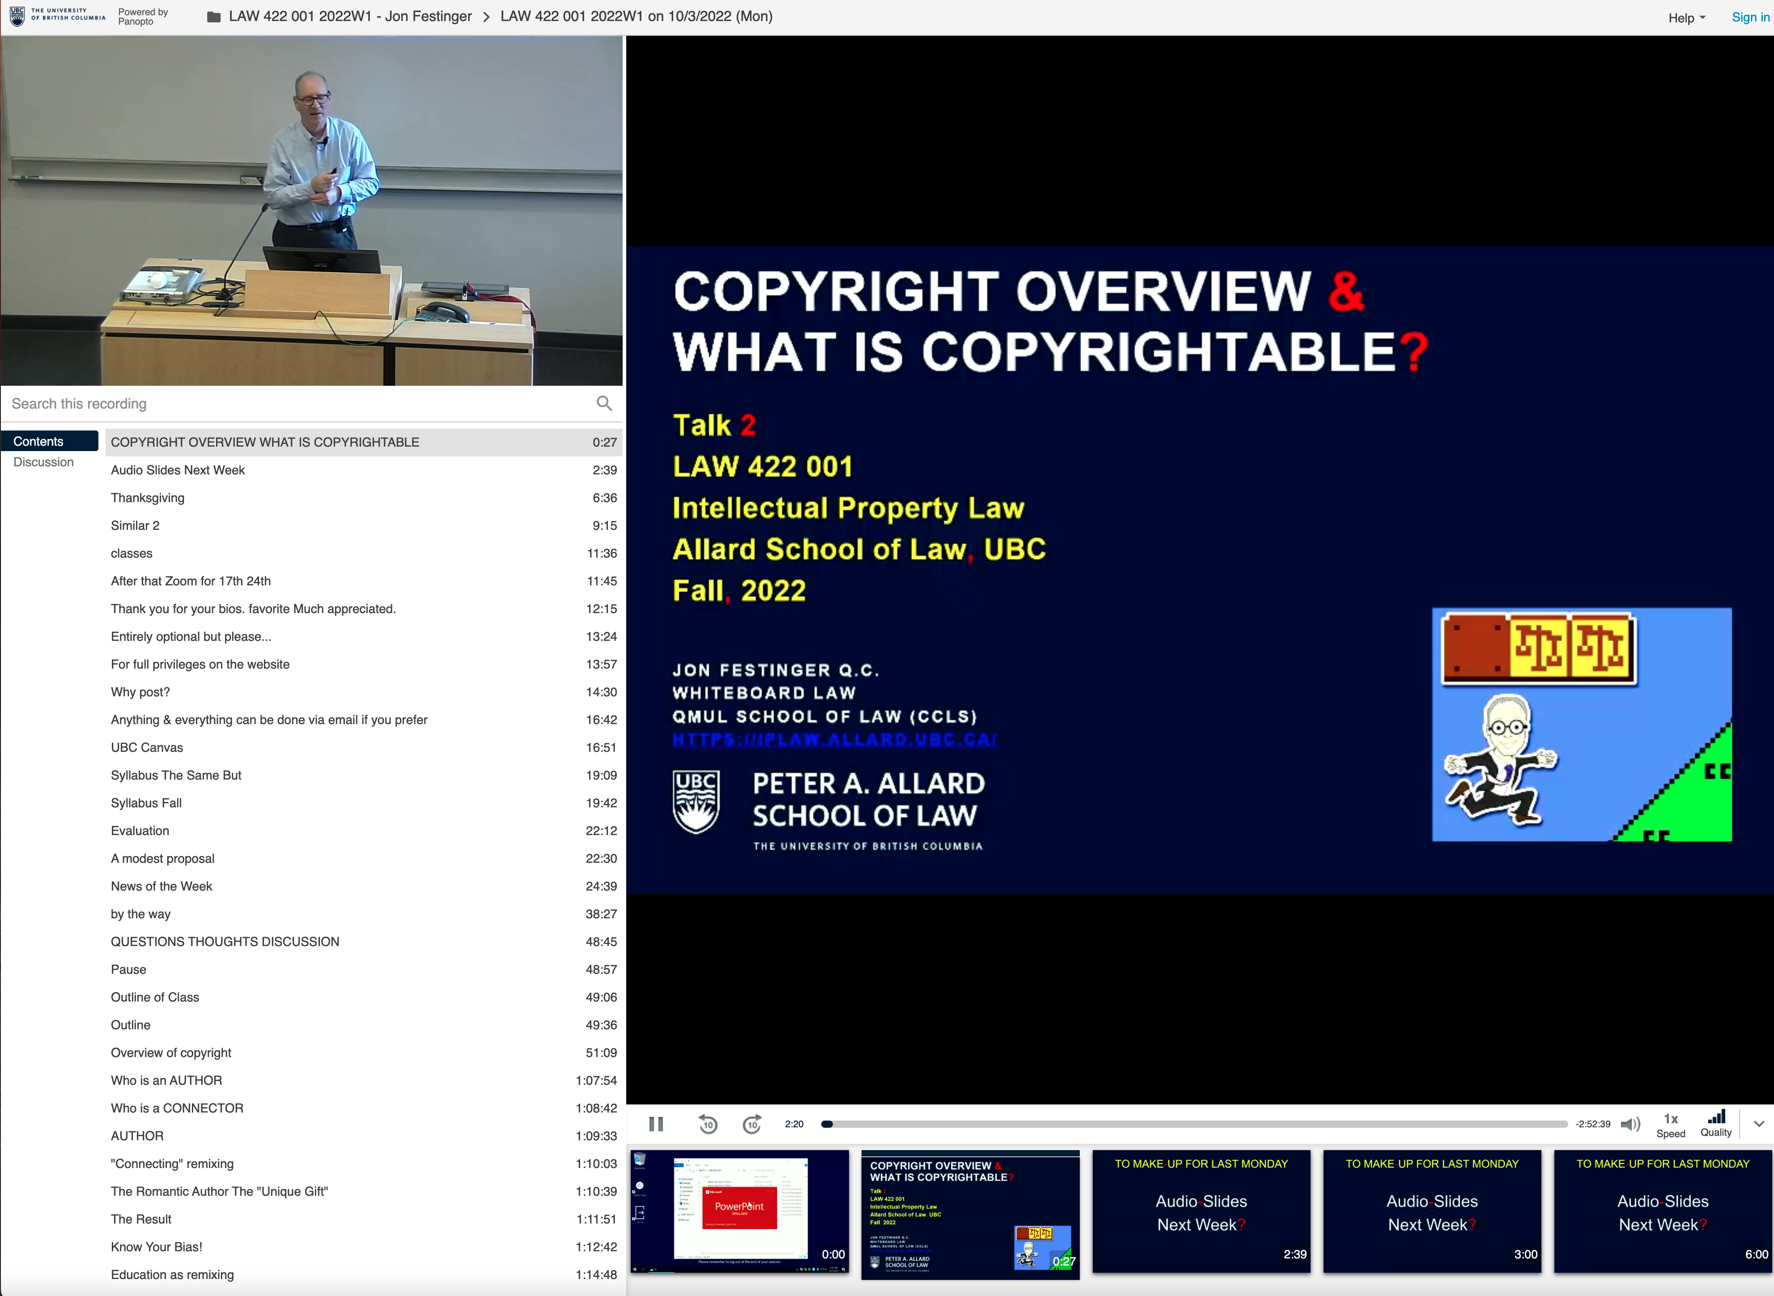The image size is (1774, 1296).
Task: Jump to Similar 2 entry
Action: click(x=364, y=526)
